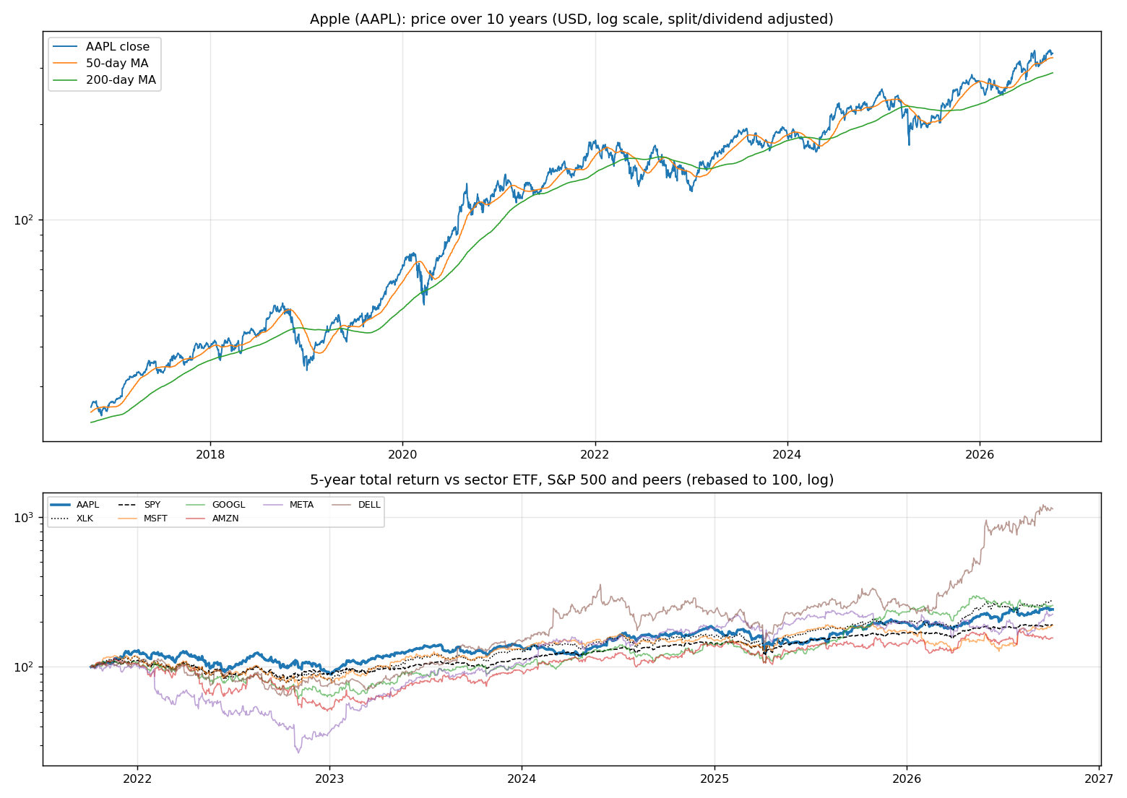Screen dimensions: 1127x798
Task: Click the 10² y-axis label on top chart
Action: point(25,219)
